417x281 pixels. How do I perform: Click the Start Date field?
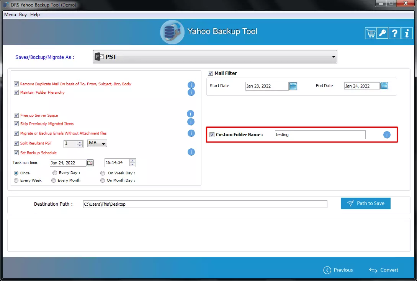[267, 86]
